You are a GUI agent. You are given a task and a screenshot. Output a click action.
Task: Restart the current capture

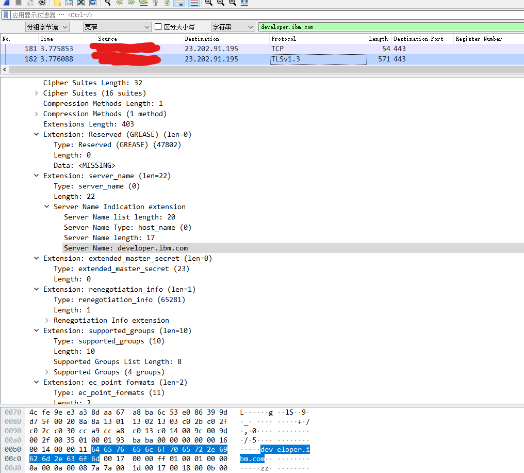click(30, 3)
